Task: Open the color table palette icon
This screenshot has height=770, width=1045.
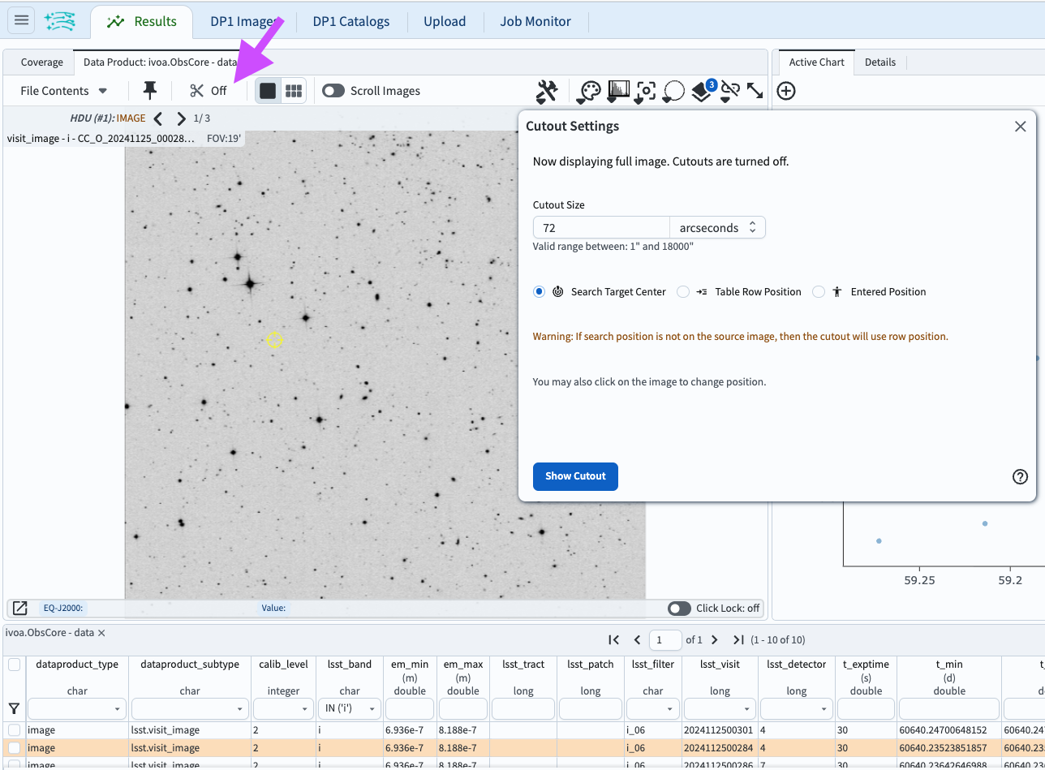Action: click(x=588, y=91)
